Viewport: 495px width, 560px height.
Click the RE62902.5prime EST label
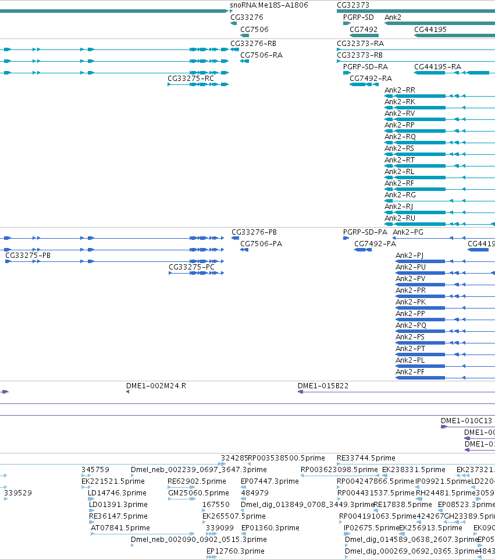197,481
